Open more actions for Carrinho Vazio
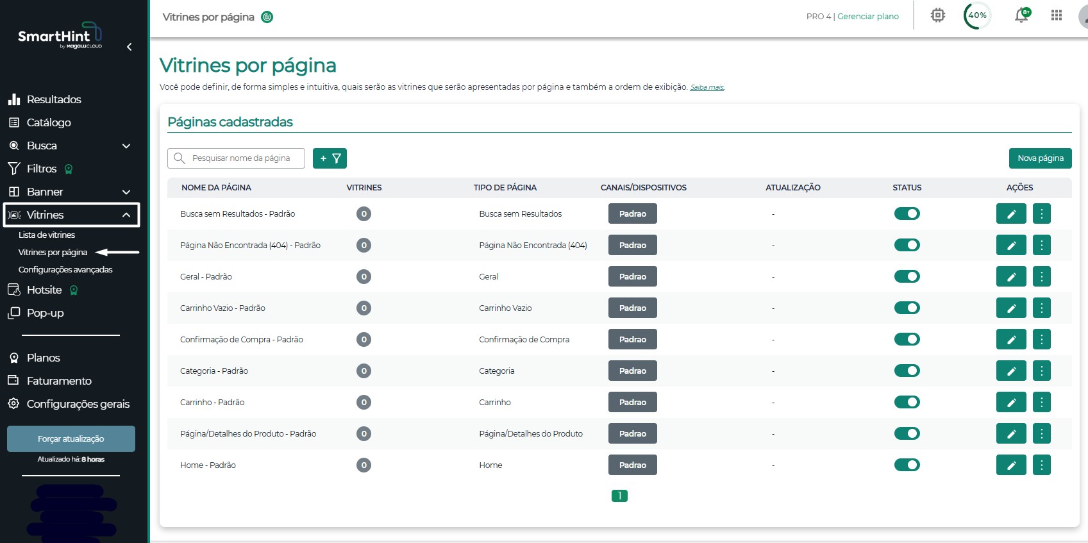 pyautogui.click(x=1042, y=308)
